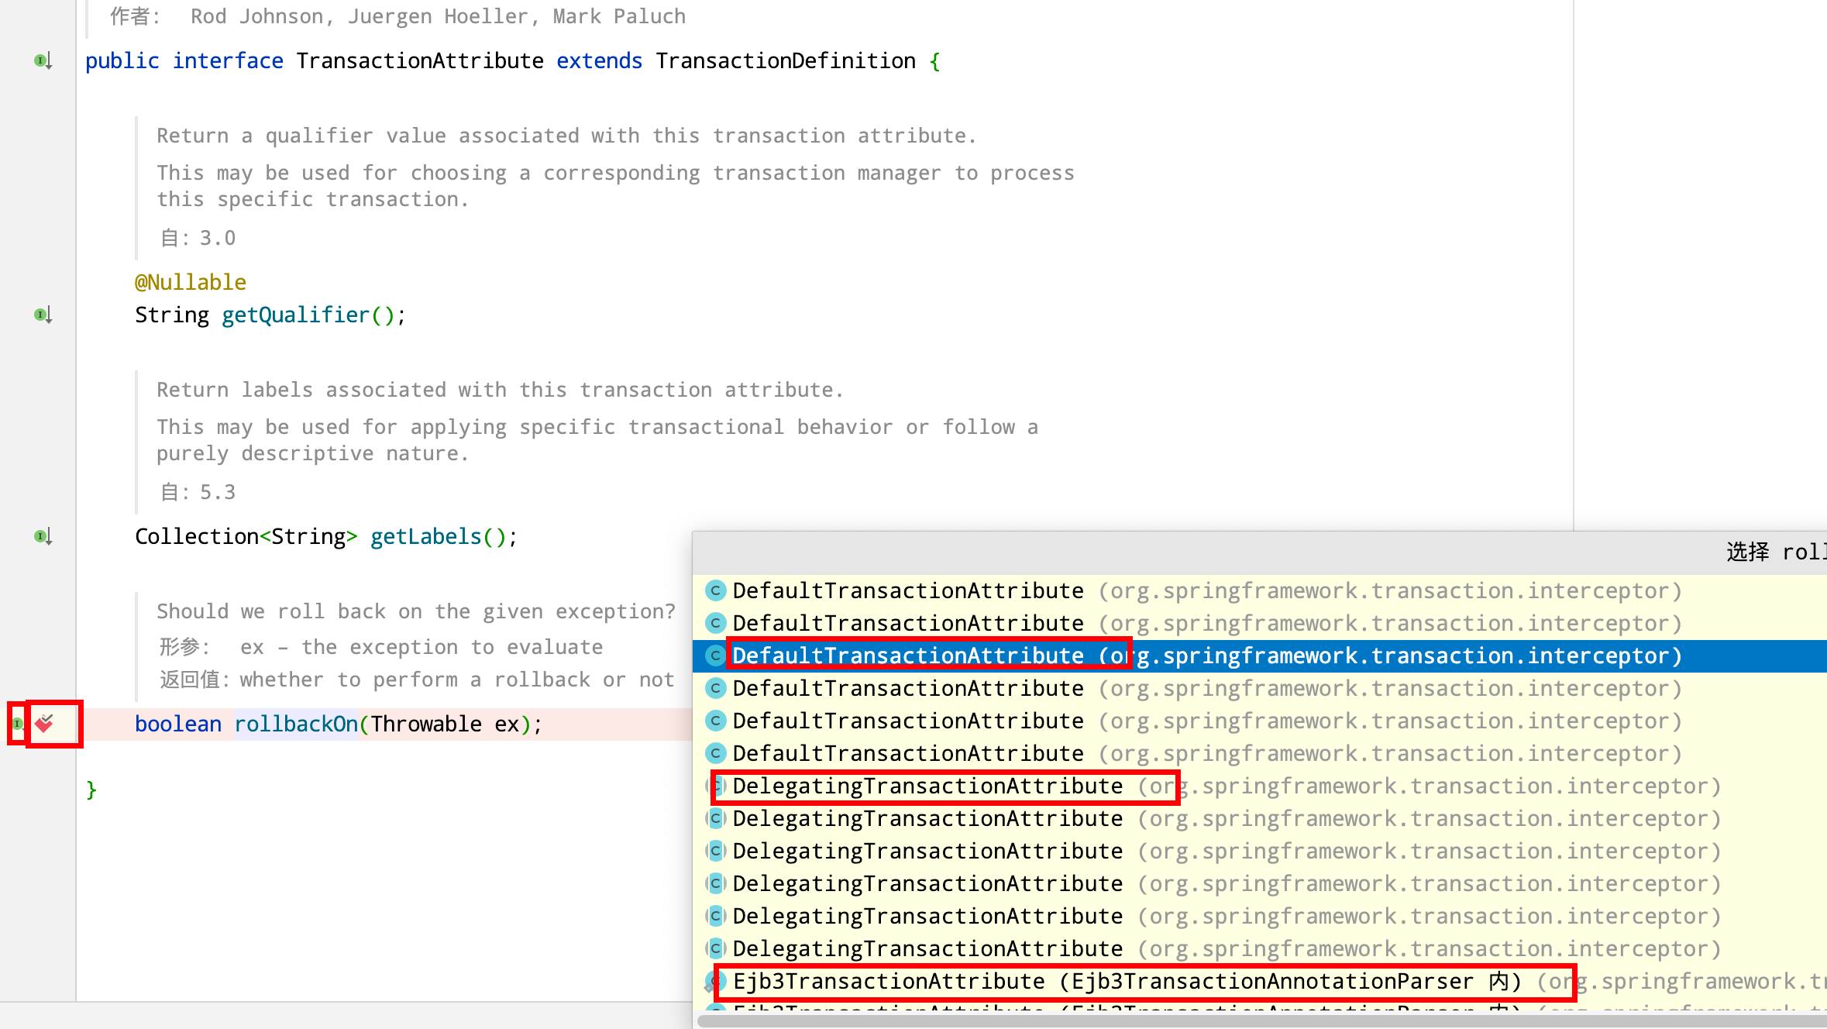Click the extends keyword
The width and height of the screenshot is (1827, 1029).
click(600, 61)
